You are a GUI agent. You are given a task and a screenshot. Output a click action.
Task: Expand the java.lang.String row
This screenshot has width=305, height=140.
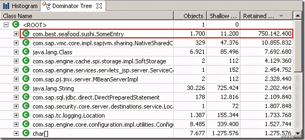[16, 88]
